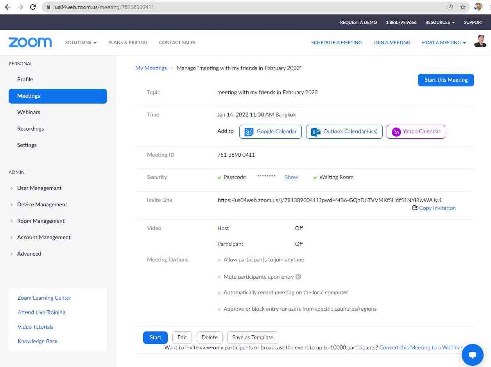Open the profile avatar in Zoom header
Image resolution: width=491 pixels, height=367 pixels.
pyautogui.click(x=480, y=42)
